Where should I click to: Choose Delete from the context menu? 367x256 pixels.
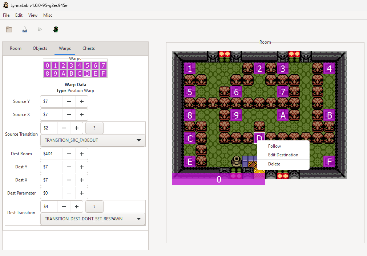(283, 164)
